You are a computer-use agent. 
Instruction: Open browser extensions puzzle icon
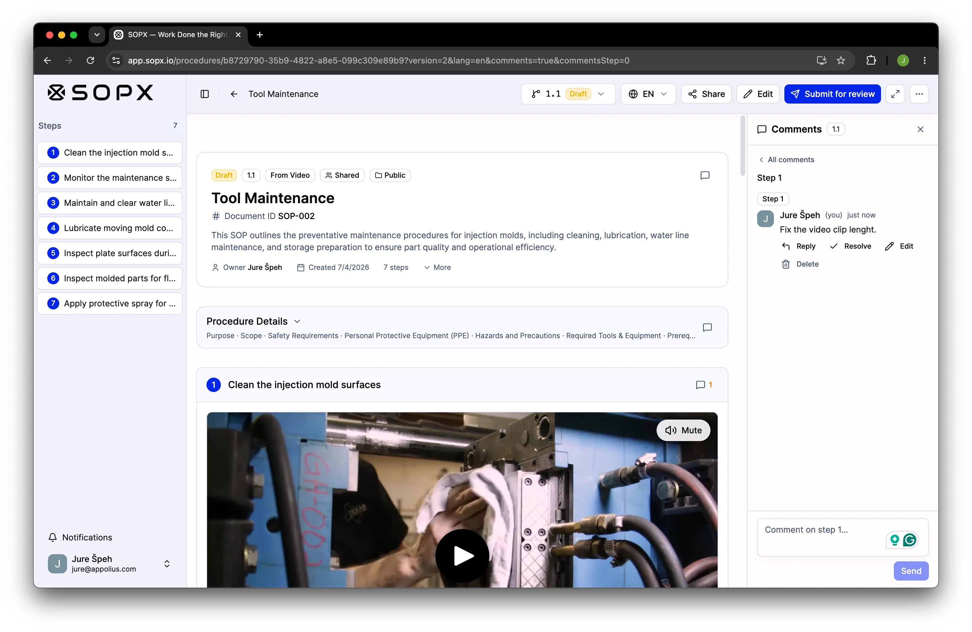pos(871,60)
